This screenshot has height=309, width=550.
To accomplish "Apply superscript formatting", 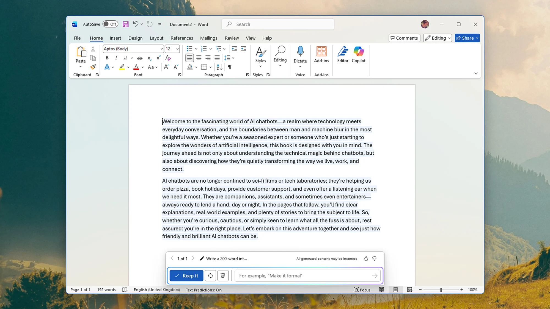I will tap(158, 58).
